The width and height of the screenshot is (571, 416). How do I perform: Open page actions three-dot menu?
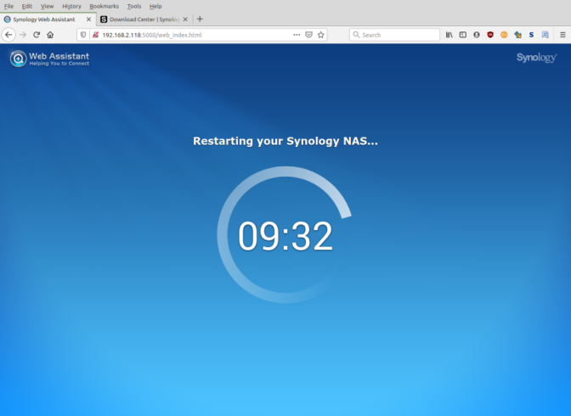(297, 35)
